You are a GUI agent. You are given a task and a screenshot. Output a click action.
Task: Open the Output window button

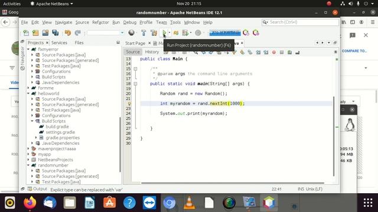point(38,189)
